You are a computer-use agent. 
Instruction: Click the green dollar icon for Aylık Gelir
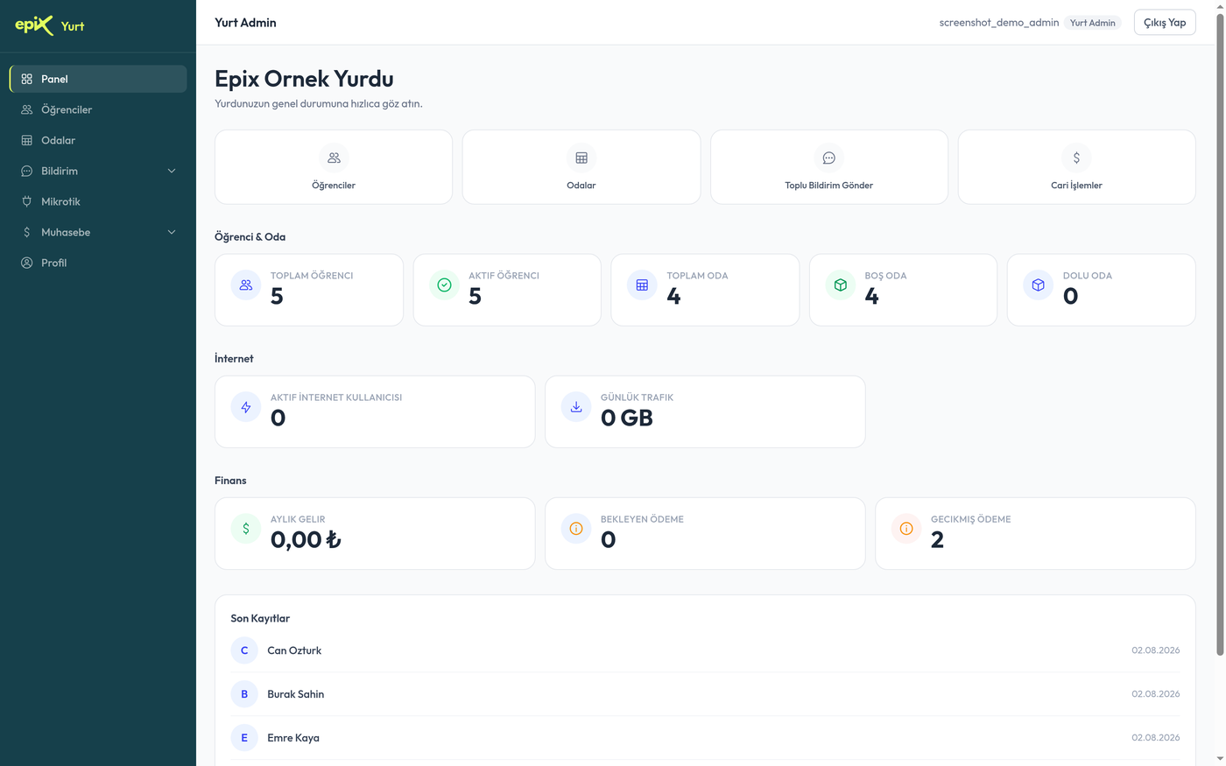coord(246,529)
